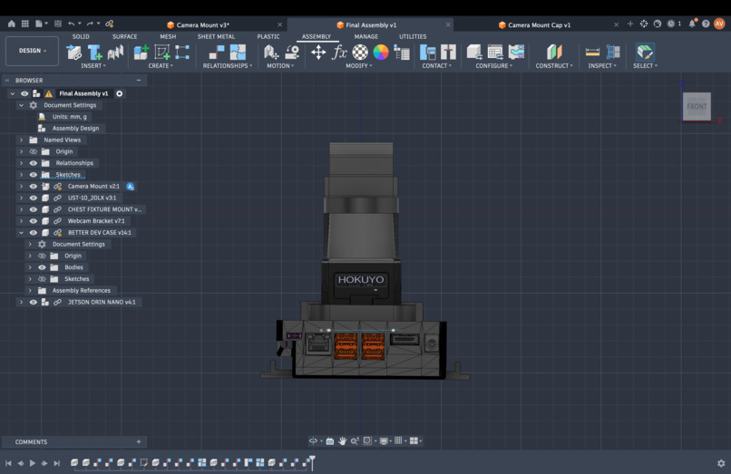
Task: Toggle visibility of Final Assembly v1
Action: coord(24,93)
